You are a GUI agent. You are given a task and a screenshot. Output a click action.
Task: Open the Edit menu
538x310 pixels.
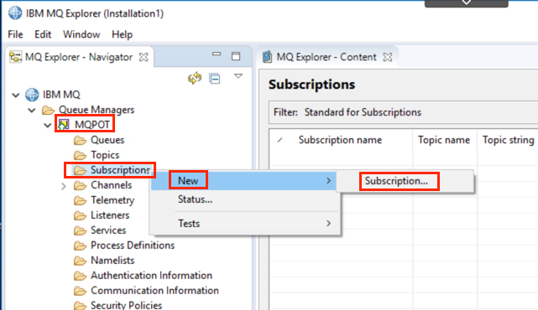[x=43, y=34]
